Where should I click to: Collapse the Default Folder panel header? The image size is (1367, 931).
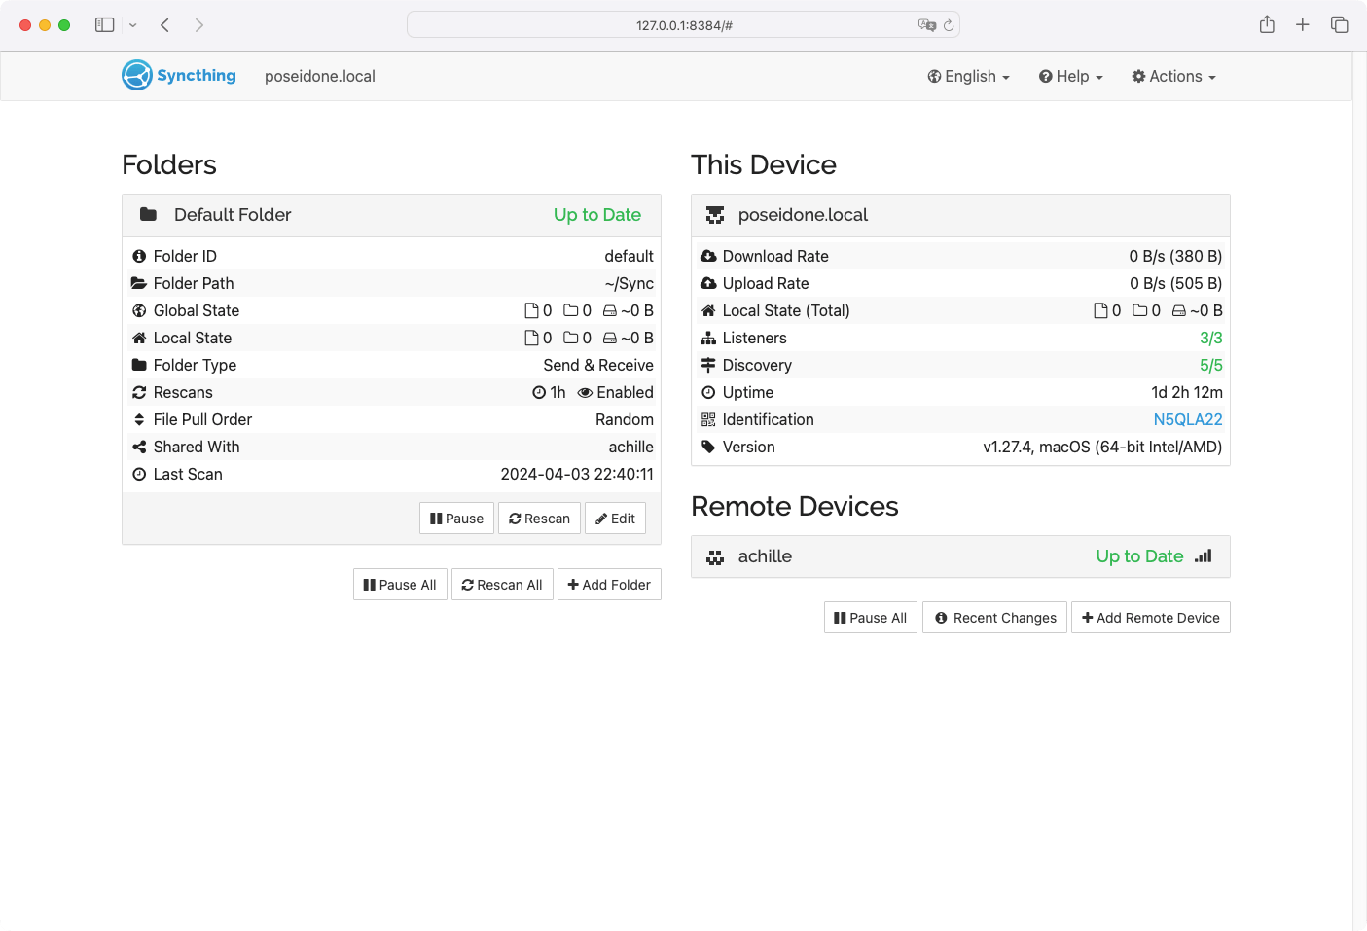[x=389, y=215]
